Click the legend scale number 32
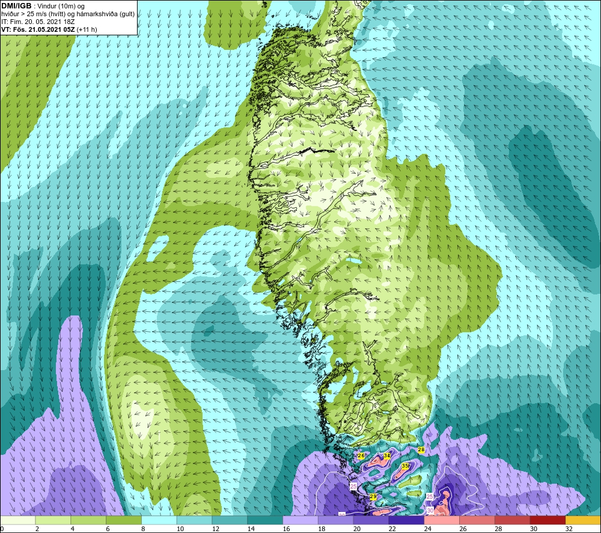Image resolution: width=601 pixels, height=533 pixels. point(569,529)
